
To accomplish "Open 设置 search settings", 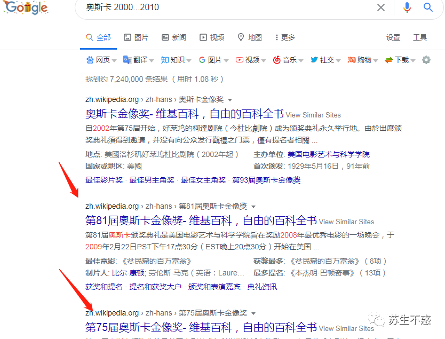I will tap(393, 37).
